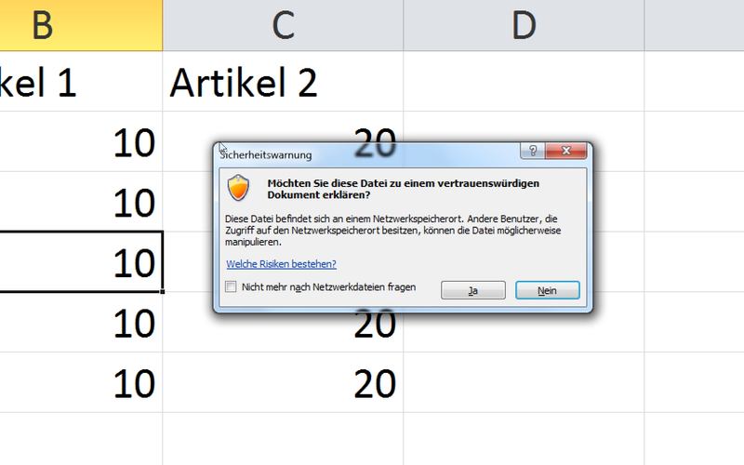Enable "Nicht mehr nach Netzwerkdateien fragen" checkbox

pyautogui.click(x=232, y=288)
